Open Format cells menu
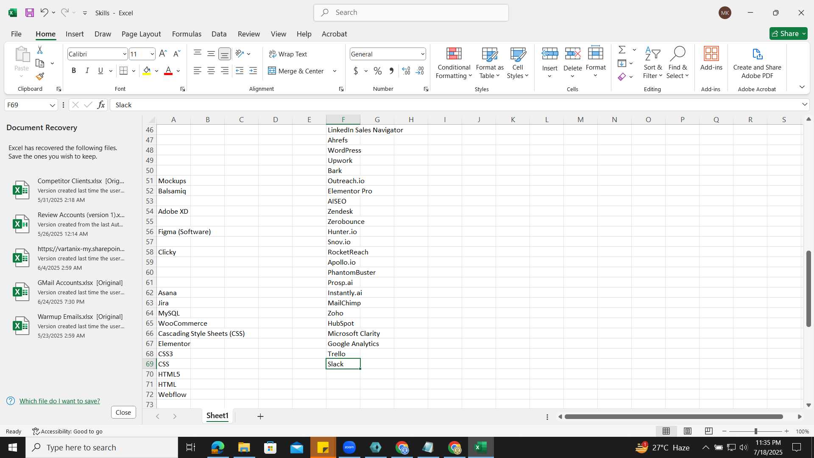The width and height of the screenshot is (814, 458). click(596, 63)
